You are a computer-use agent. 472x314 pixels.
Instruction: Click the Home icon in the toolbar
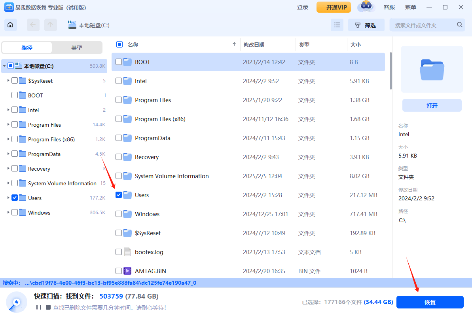coord(10,25)
